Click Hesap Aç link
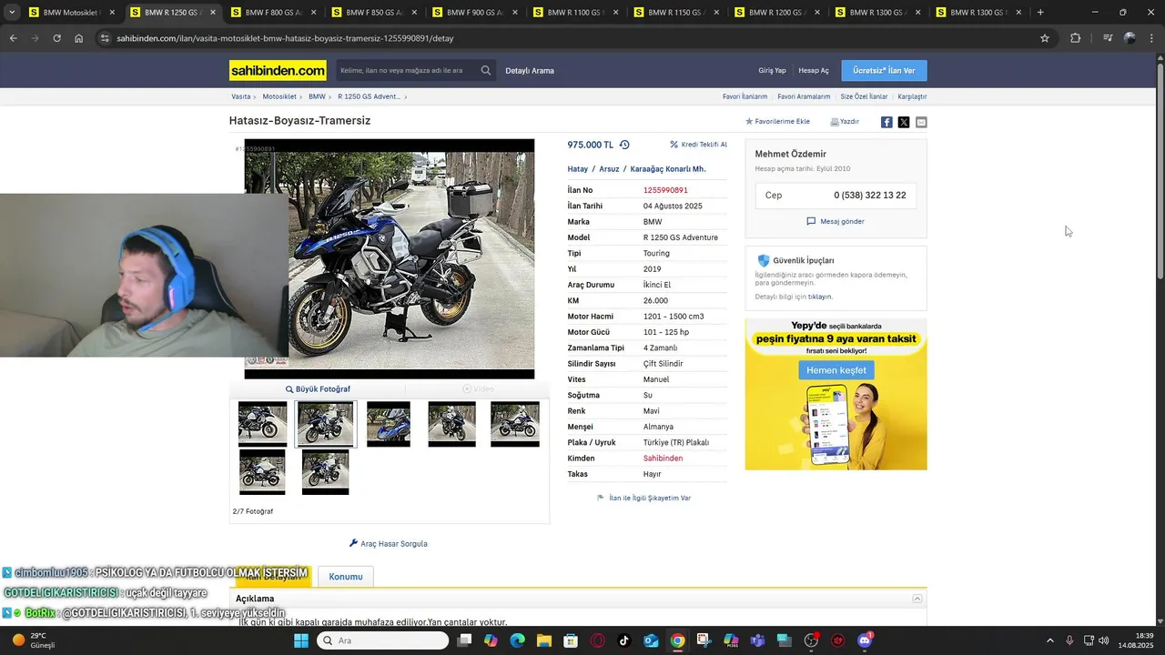Viewport: 1165px width, 655px height. [814, 70]
